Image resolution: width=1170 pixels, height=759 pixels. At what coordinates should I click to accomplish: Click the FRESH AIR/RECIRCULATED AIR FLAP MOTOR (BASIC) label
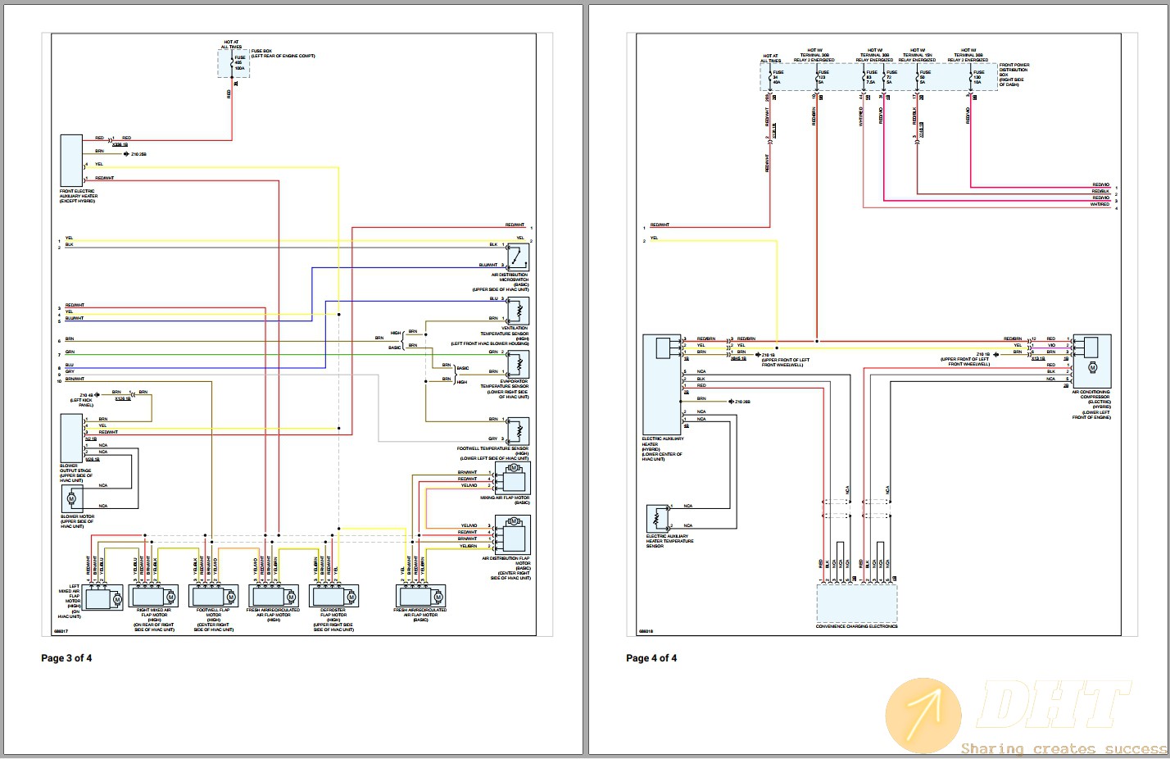420,615
